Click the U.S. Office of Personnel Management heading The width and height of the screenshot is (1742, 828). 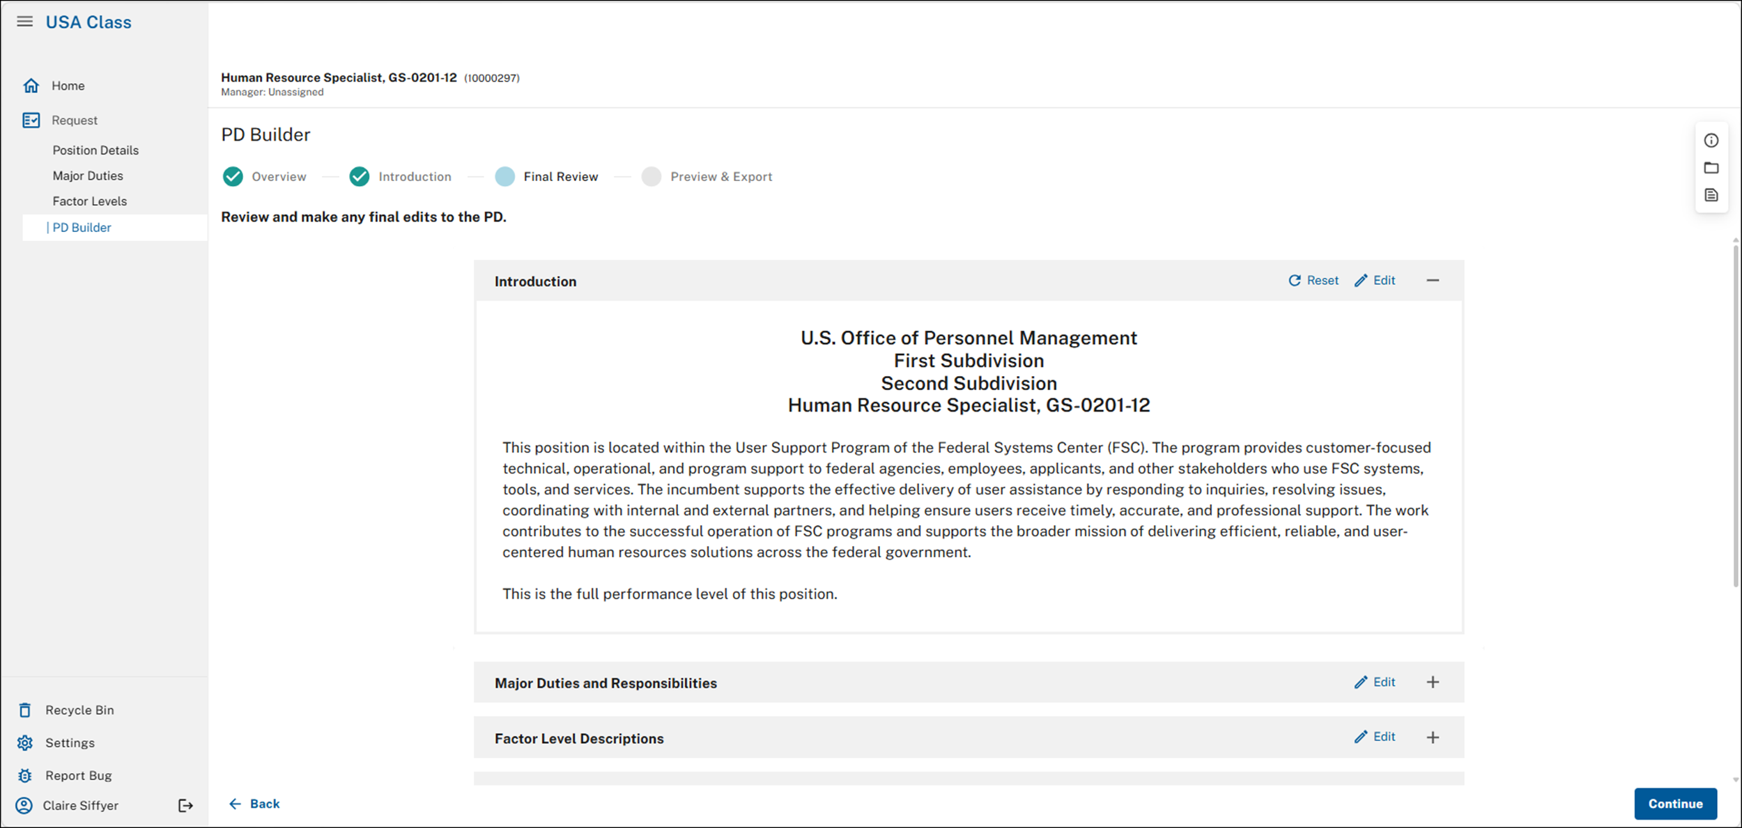point(969,338)
